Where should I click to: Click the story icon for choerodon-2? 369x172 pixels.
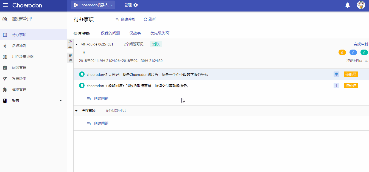click(82, 74)
